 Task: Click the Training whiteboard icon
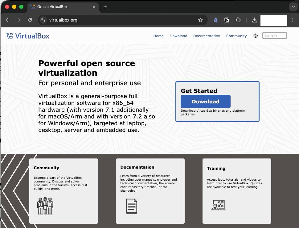point(218,205)
